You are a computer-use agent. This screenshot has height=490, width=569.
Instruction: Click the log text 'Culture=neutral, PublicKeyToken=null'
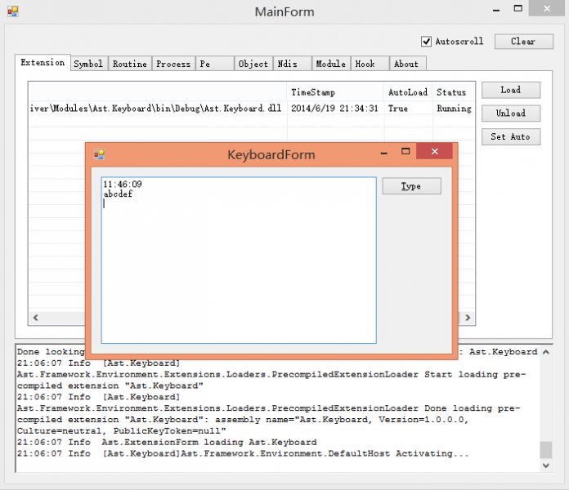pos(122,431)
